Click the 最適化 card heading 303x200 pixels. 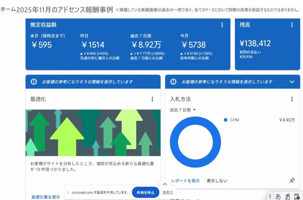point(38,99)
